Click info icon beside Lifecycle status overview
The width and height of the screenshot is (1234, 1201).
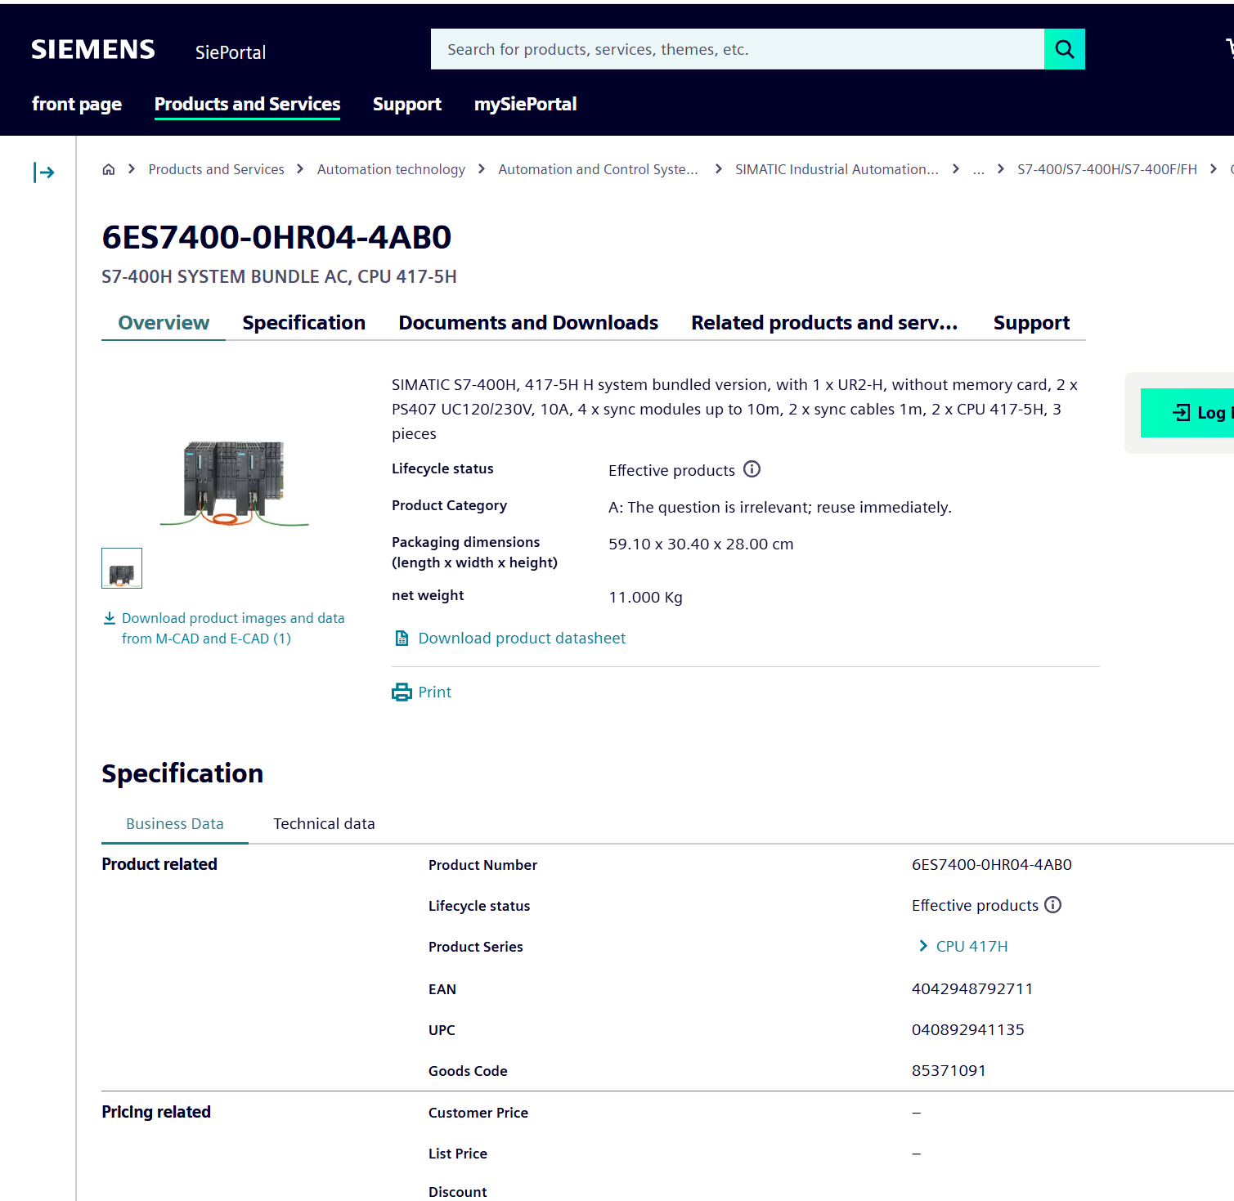752,469
